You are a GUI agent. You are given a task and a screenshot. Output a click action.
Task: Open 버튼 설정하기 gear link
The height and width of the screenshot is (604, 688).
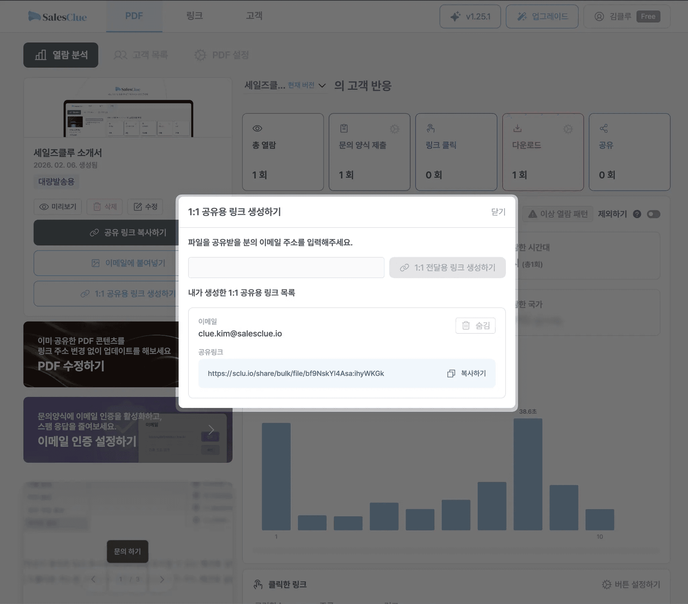[x=631, y=585]
